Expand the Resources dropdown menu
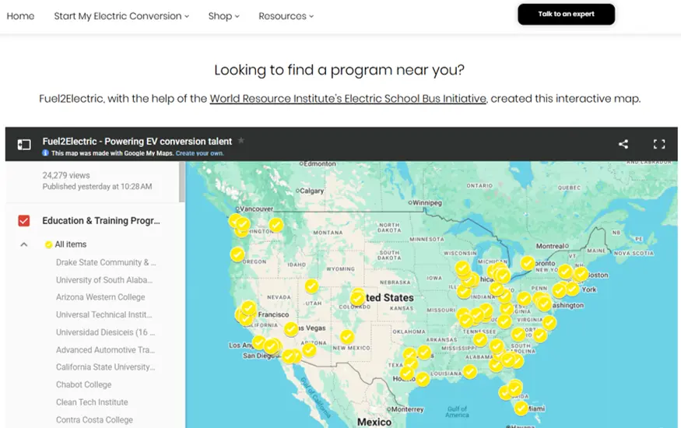Viewport: 681px width, 428px height. pos(286,16)
